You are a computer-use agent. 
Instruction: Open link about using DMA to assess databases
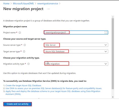click(x=54, y=88)
